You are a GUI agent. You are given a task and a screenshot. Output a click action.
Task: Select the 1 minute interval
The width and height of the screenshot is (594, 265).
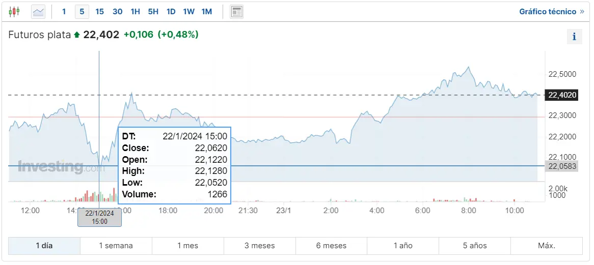pos(64,11)
